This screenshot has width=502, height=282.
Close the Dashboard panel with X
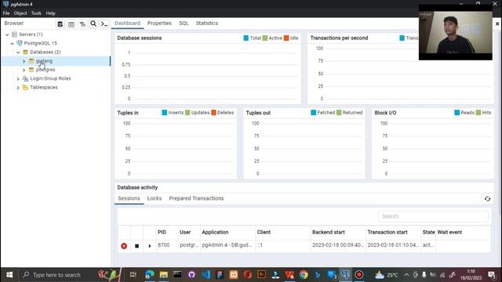coord(497,23)
